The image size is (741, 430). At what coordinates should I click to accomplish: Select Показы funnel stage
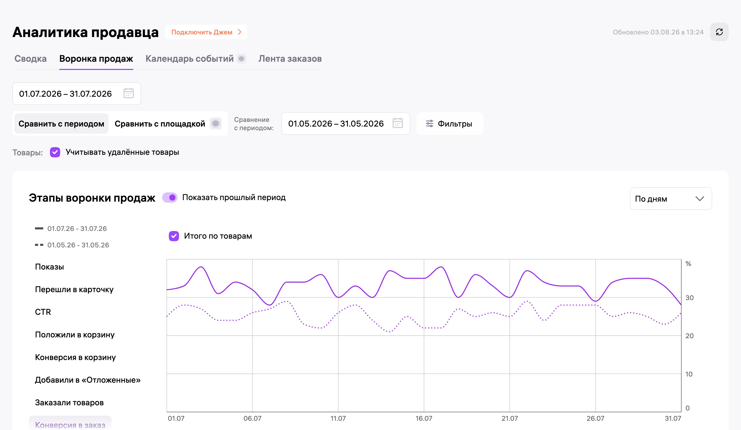pos(49,267)
